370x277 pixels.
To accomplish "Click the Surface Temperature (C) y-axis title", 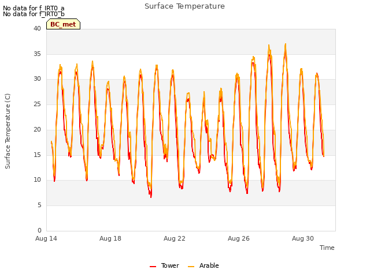I will 8,131.
